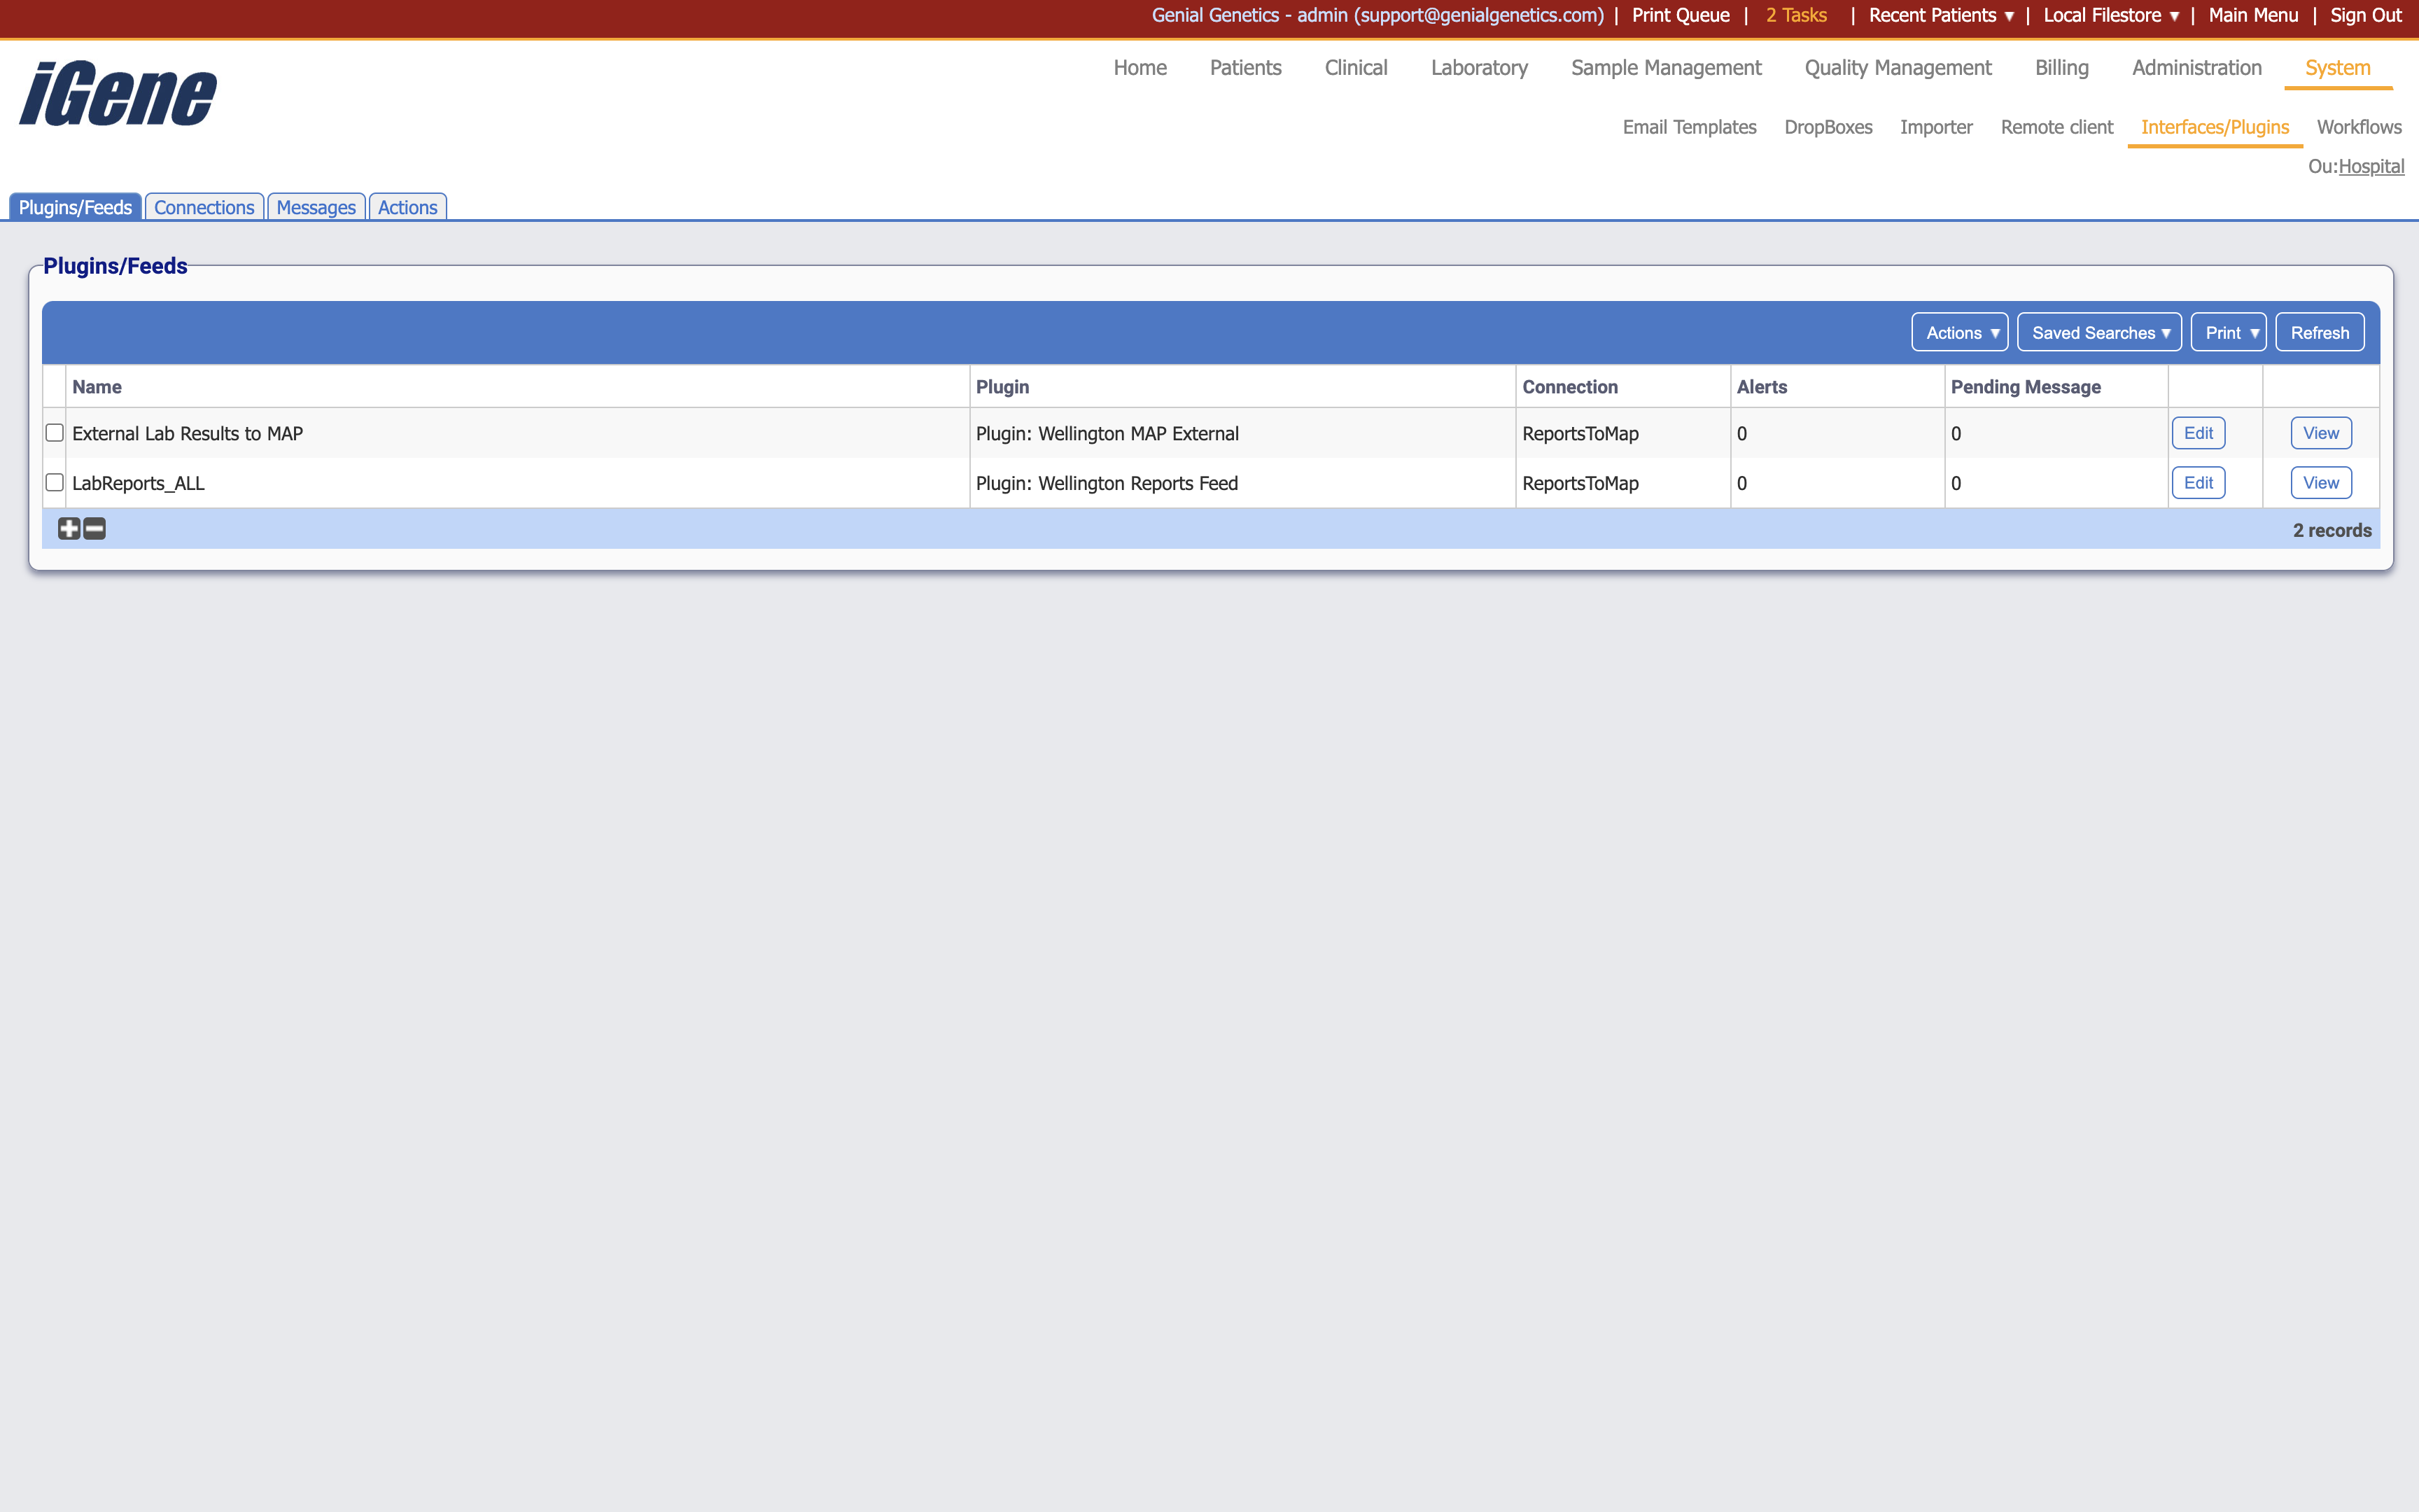View the LabReports_ALL feed
The image size is (2419, 1512).
pos(2320,482)
